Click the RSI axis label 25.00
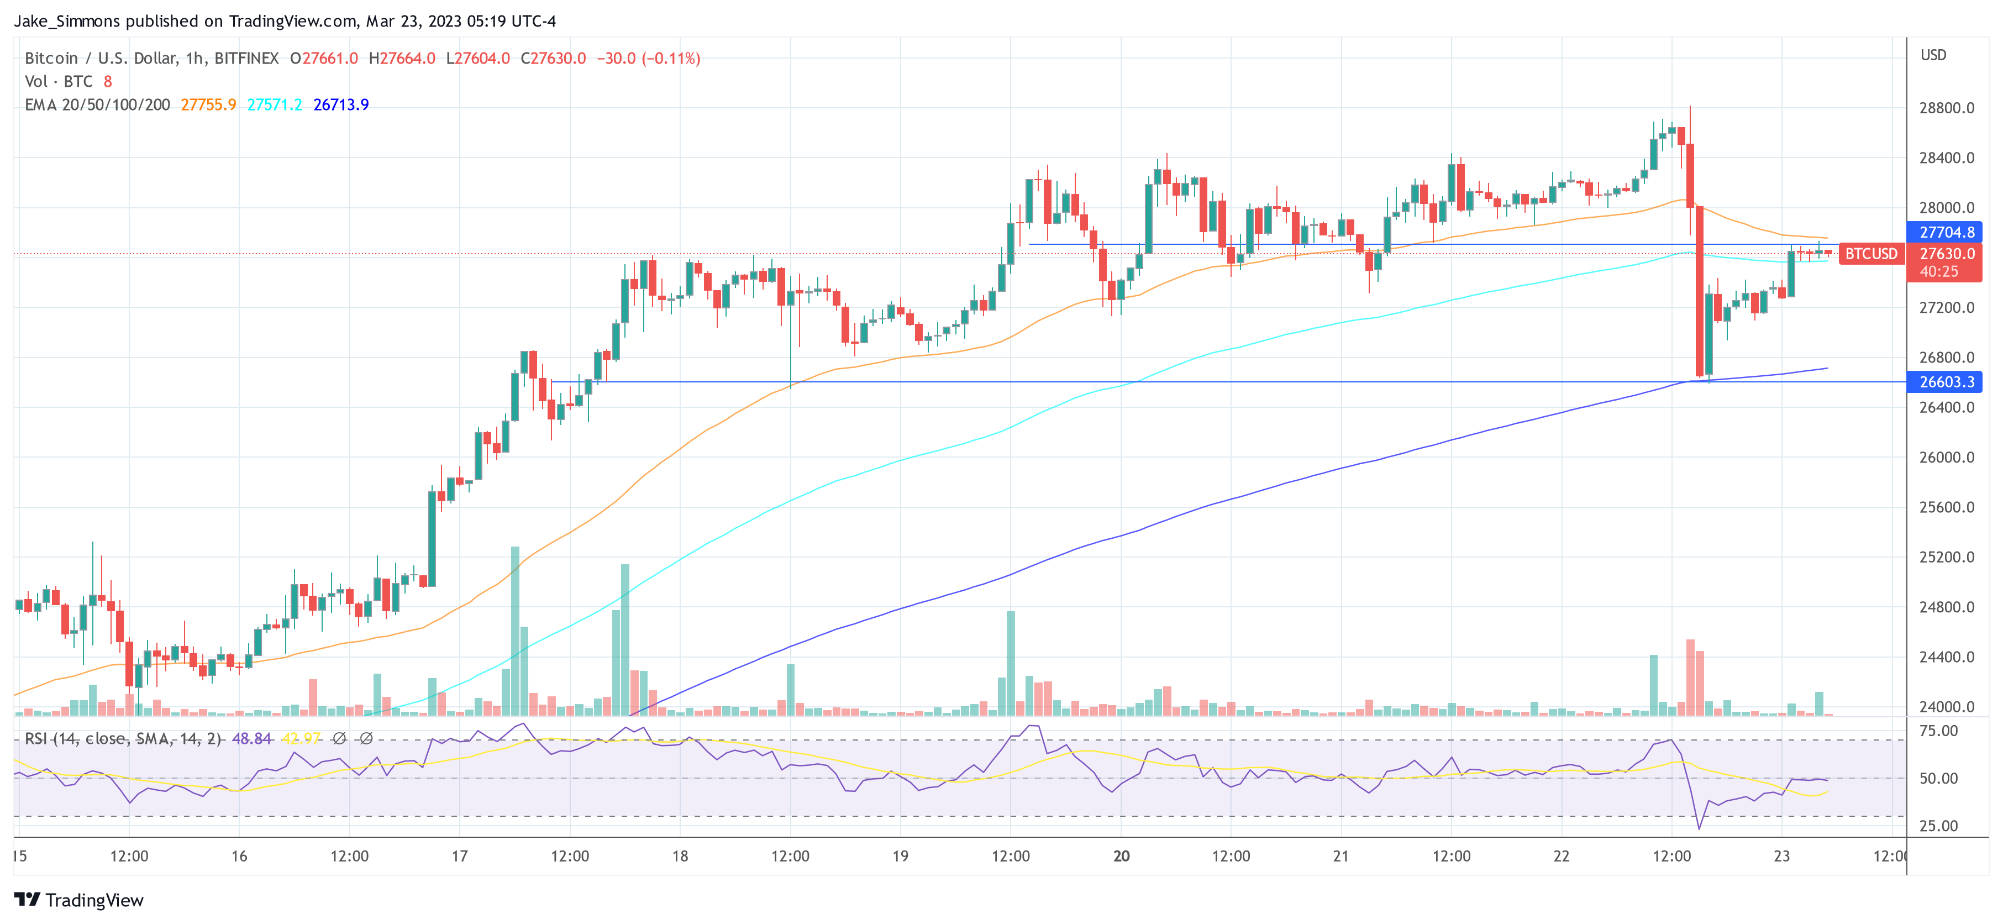 (x=1938, y=826)
